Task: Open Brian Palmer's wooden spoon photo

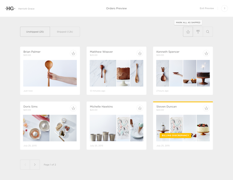Action: pos(50,73)
